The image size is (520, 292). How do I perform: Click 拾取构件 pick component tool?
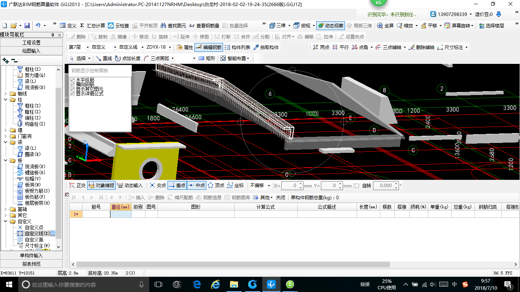click(x=266, y=47)
